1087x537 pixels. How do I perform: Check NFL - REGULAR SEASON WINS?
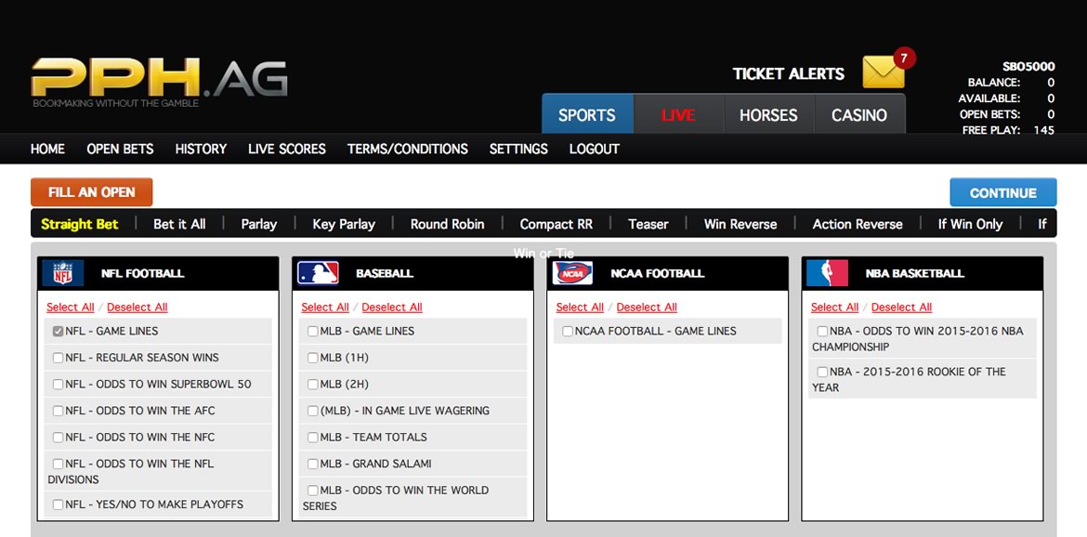click(59, 358)
